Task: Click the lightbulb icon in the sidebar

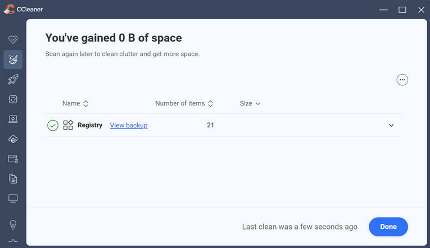Action: (13, 224)
